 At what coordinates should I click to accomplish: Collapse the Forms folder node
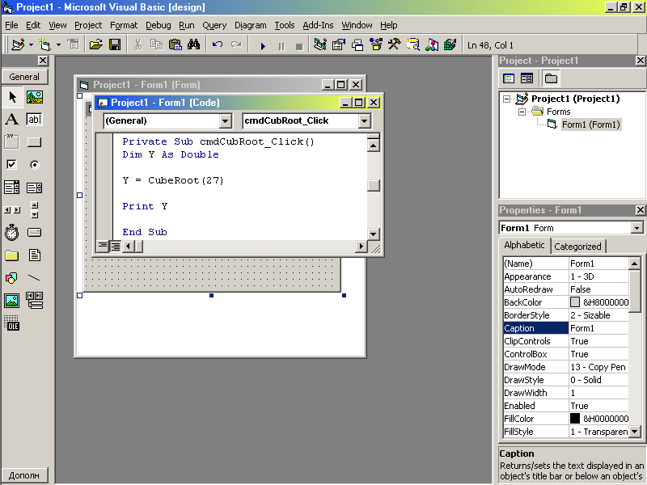(522, 112)
